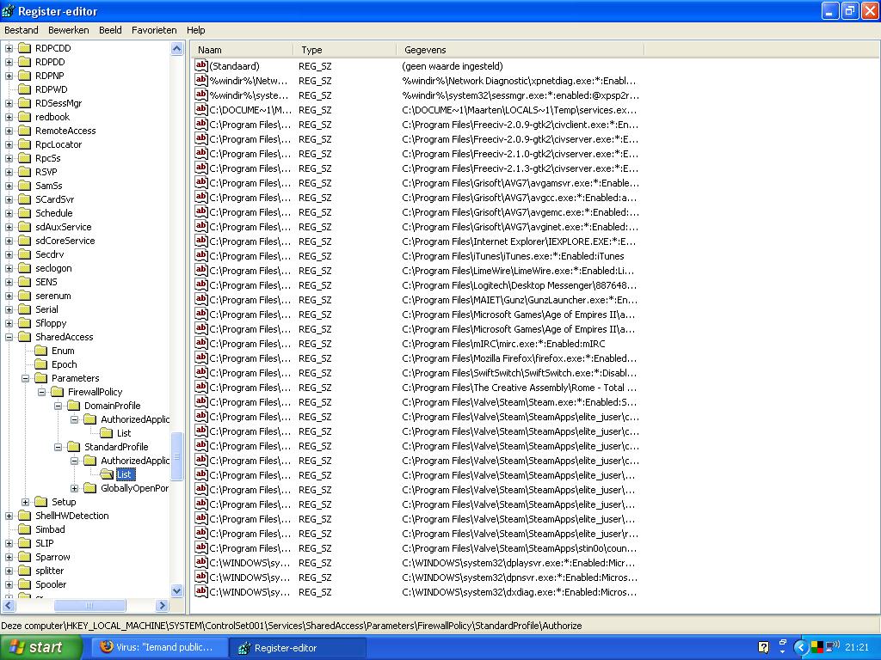Click the string icon of LimeWire.exe row
The height and width of the screenshot is (660, 881).
coord(201,270)
